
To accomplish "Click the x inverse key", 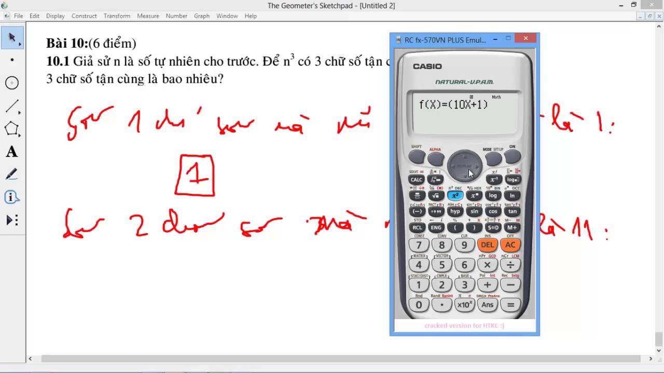I will pyautogui.click(x=493, y=180).
